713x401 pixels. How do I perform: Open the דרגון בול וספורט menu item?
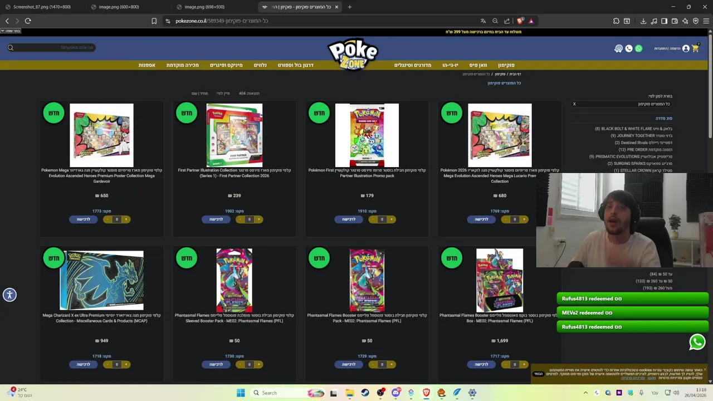click(x=296, y=65)
